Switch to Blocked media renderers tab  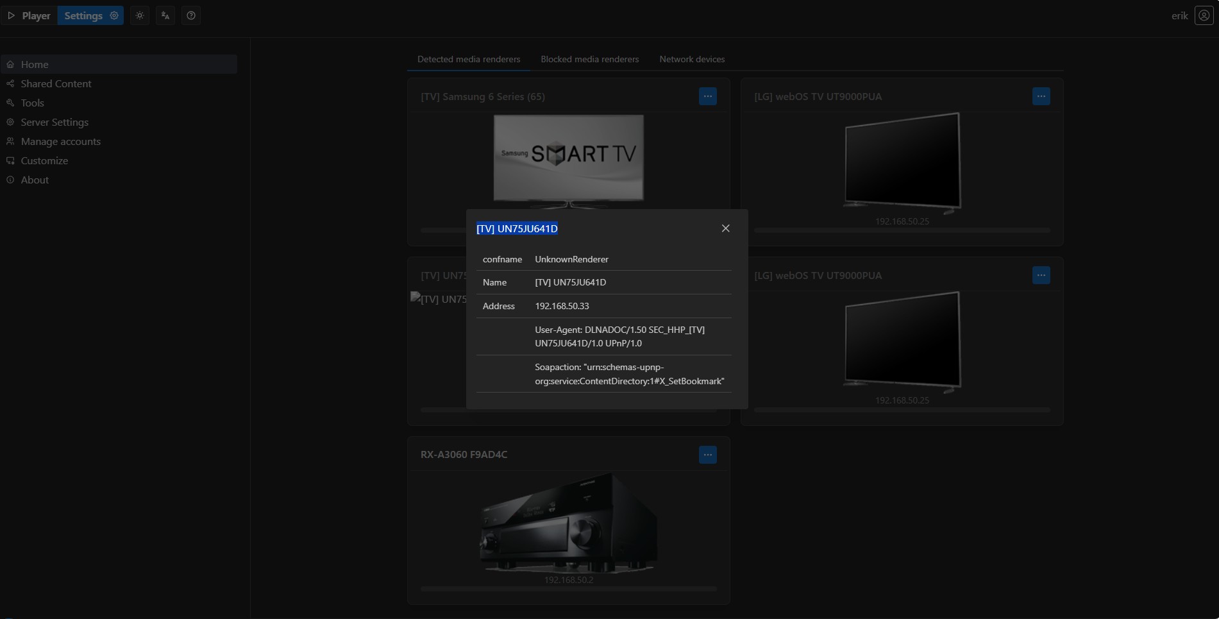point(589,59)
